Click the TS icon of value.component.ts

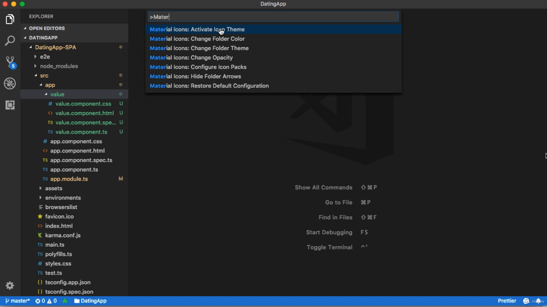pos(50,132)
